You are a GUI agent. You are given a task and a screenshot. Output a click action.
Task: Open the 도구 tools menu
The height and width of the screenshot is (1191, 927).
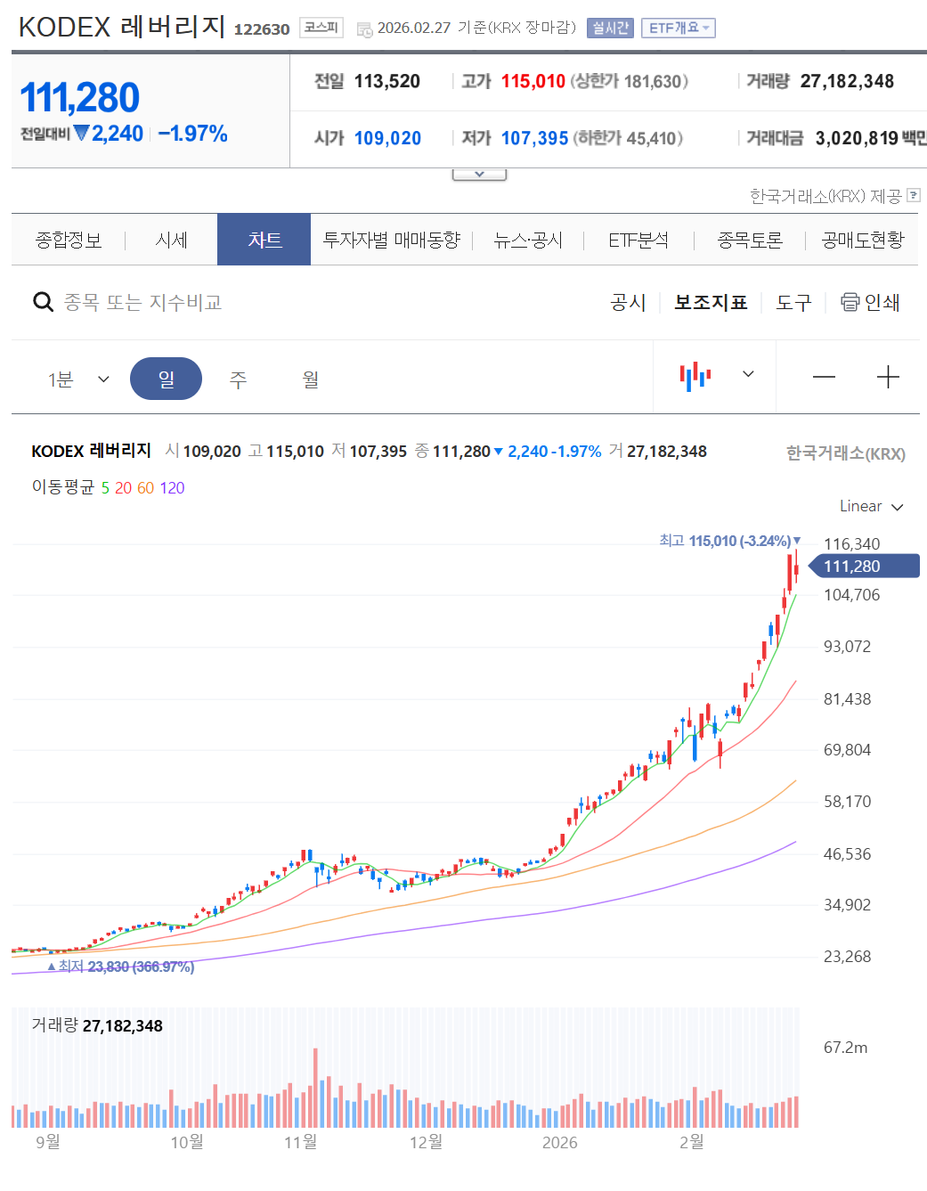[x=793, y=302]
